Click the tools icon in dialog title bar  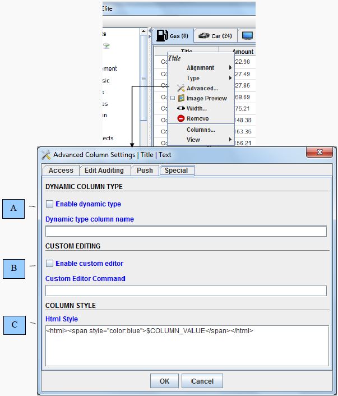pos(47,155)
